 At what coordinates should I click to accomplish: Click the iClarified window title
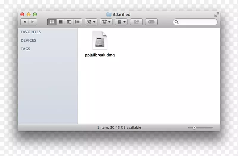121,14
